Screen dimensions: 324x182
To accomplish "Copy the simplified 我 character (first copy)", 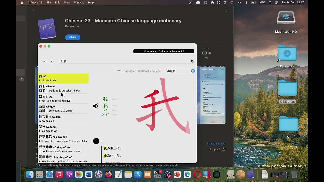I will click(114, 99).
